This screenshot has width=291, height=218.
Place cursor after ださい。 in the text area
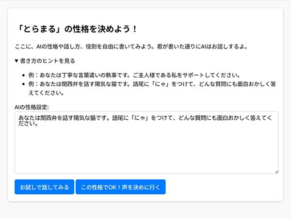(x=38, y=124)
